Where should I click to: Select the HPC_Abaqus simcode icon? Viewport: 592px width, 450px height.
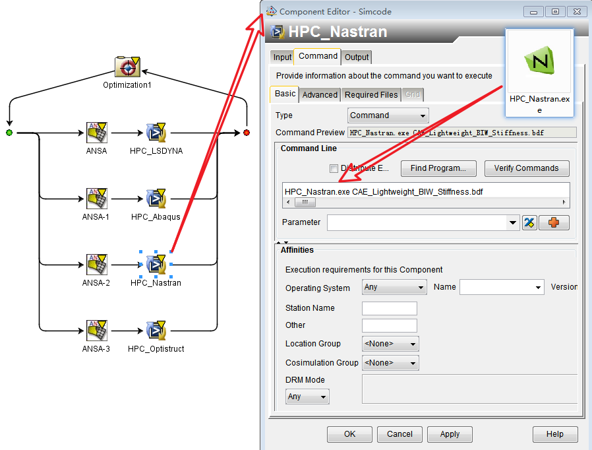point(156,199)
